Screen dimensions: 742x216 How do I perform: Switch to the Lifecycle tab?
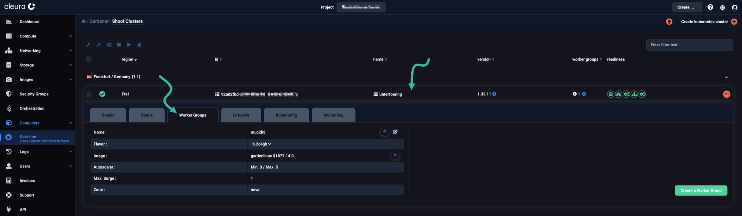click(241, 115)
